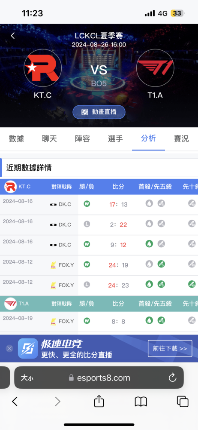Viewport: 198px width, 430px height.
Task: Open the KT.C team logo
Action: [x=43, y=68]
